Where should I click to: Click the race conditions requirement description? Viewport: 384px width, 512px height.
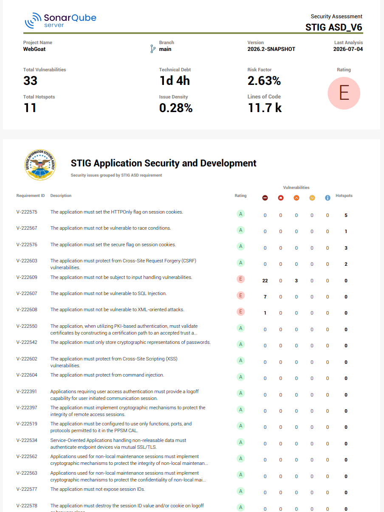(110, 228)
